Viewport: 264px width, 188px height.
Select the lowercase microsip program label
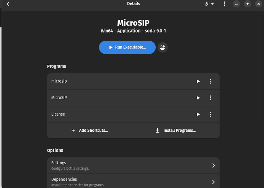(x=59, y=81)
